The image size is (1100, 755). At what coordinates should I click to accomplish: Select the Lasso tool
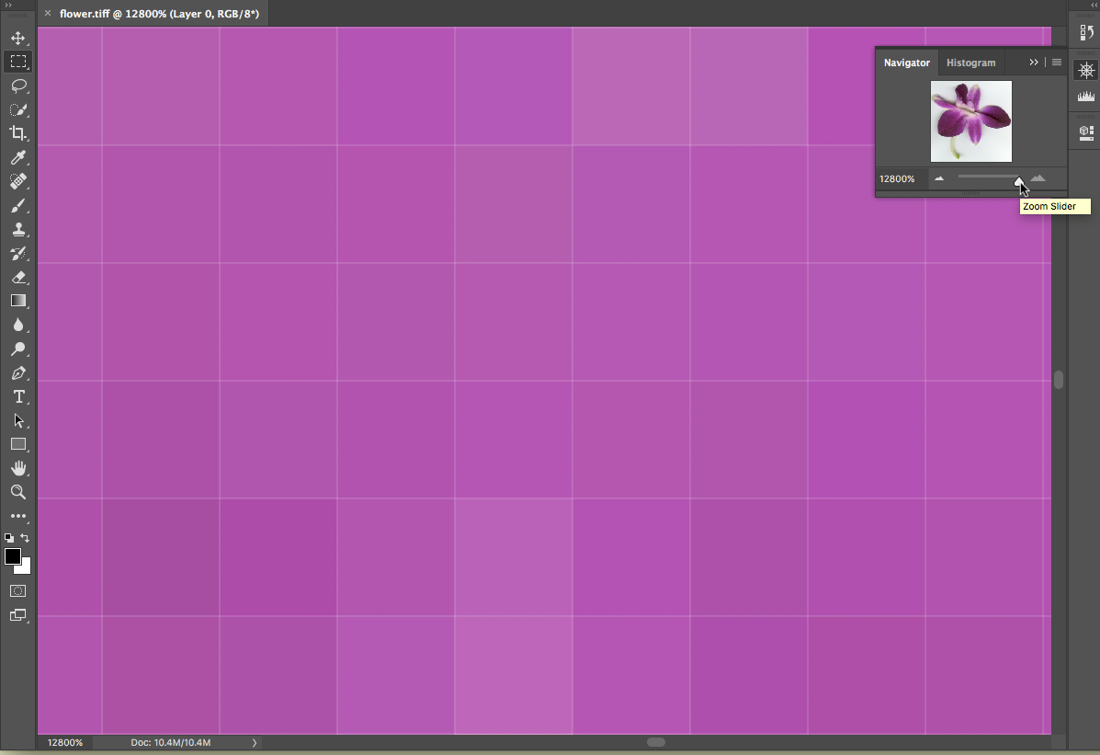point(17,86)
